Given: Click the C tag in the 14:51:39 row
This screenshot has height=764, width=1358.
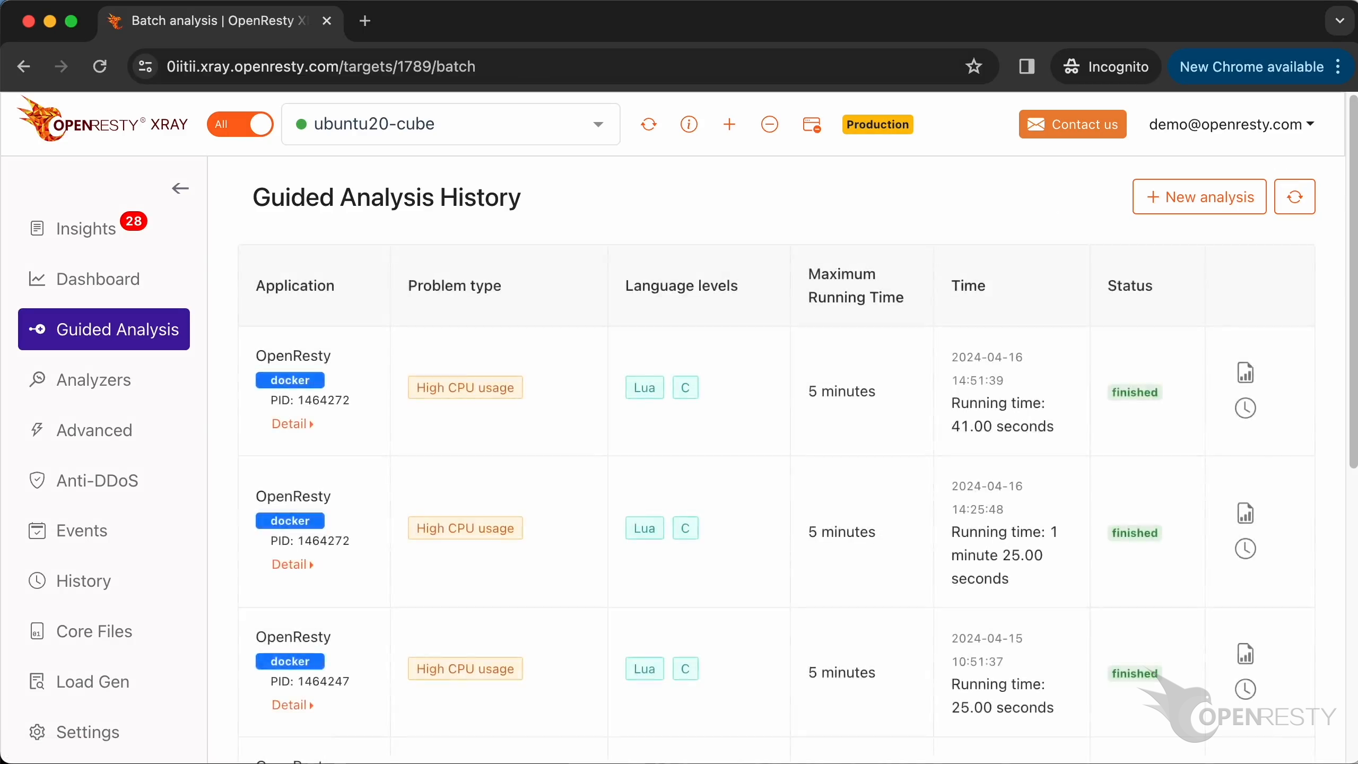Looking at the screenshot, I should click(685, 387).
